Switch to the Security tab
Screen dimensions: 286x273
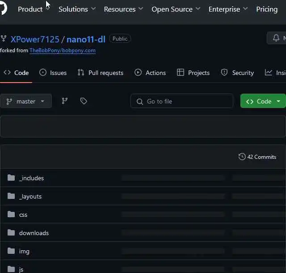(x=237, y=73)
